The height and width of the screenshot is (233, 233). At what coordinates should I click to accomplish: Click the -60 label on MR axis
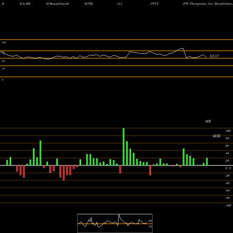(x=227, y=191)
